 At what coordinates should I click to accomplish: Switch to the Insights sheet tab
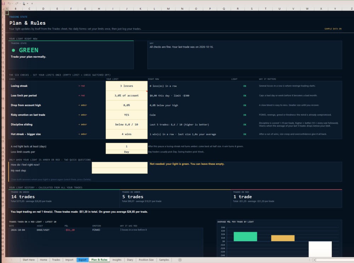(117, 260)
